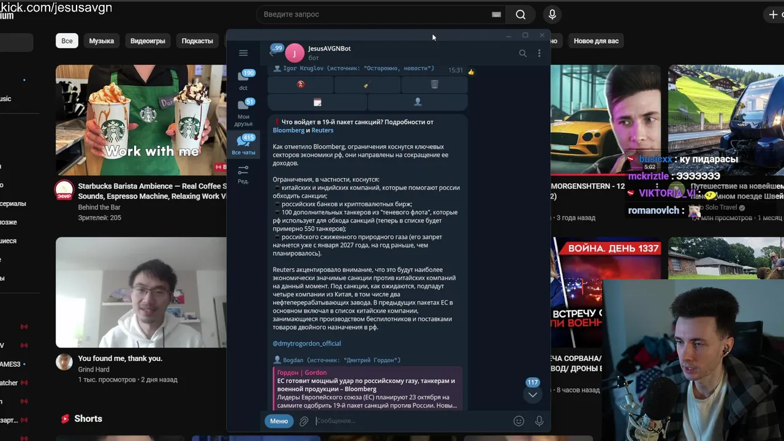Open the 'You found me, thank you.' thumbnail
784x441 pixels.
pos(141,292)
